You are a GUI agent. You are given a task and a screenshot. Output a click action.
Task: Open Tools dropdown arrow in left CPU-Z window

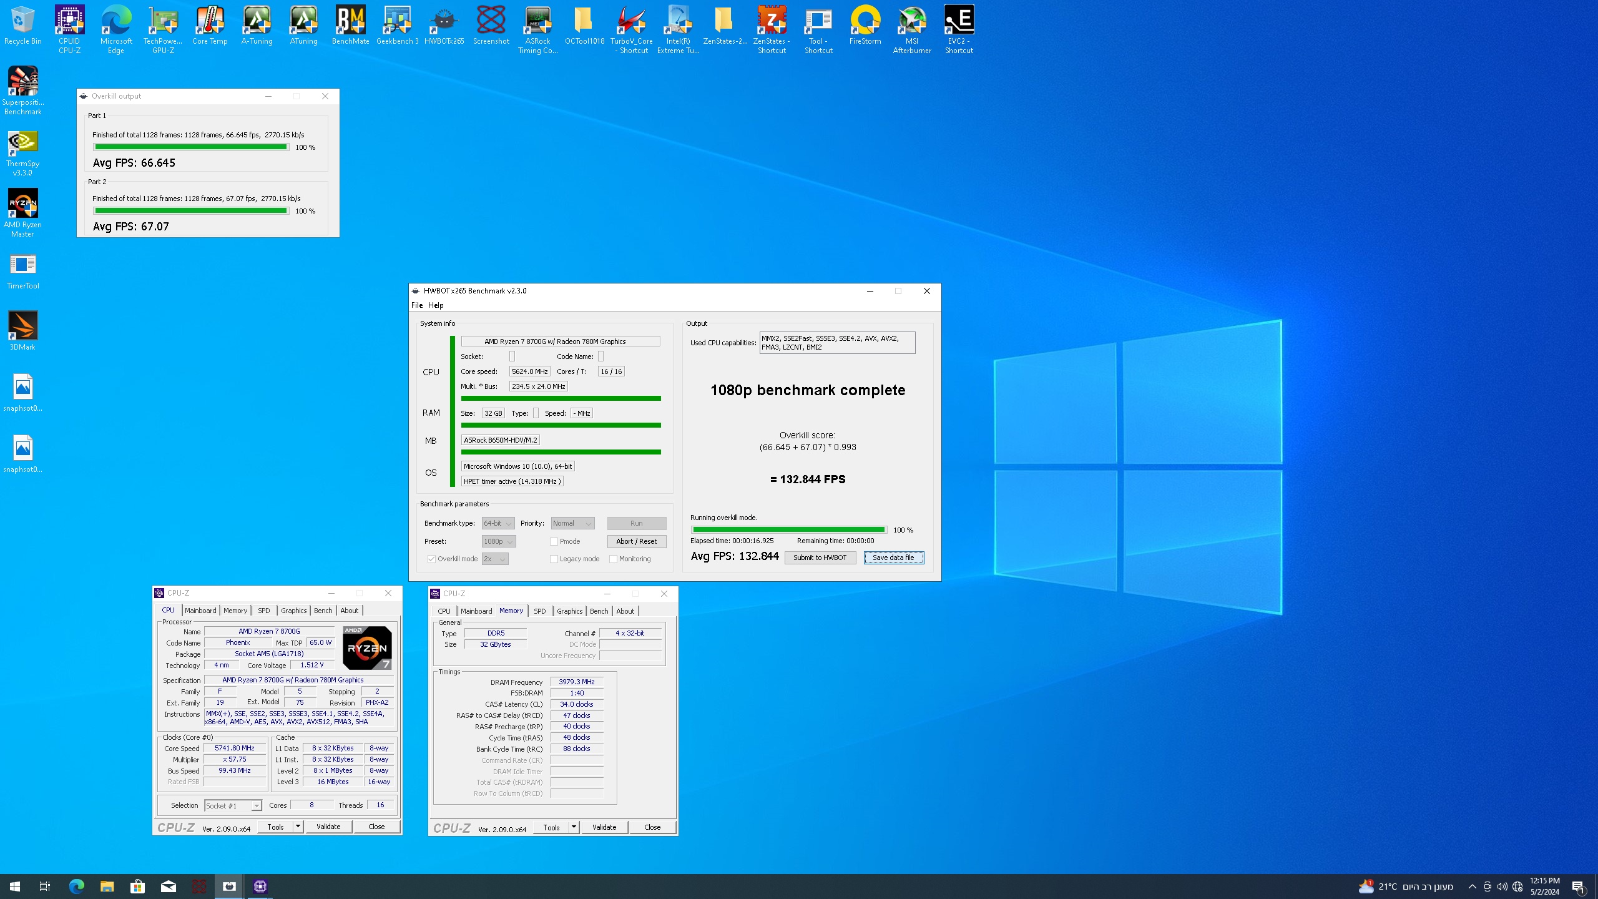click(x=298, y=827)
